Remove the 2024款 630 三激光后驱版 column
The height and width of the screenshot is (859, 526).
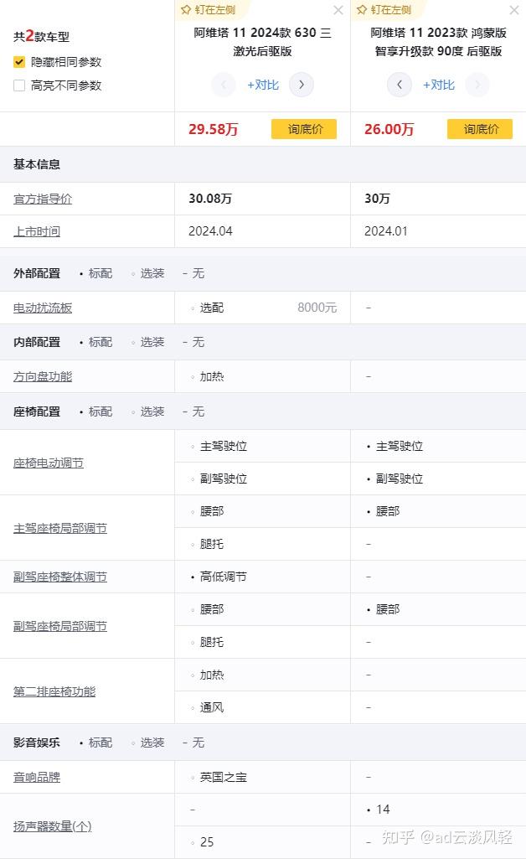(x=338, y=10)
